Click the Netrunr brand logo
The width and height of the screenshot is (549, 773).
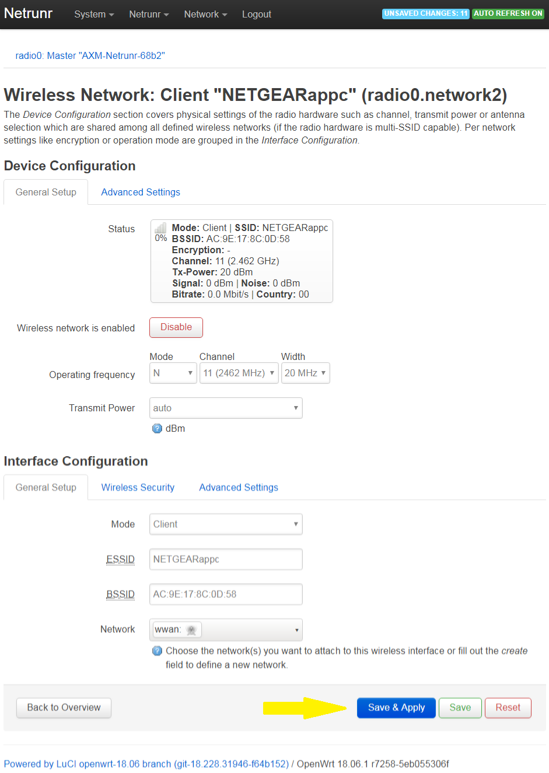(28, 13)
